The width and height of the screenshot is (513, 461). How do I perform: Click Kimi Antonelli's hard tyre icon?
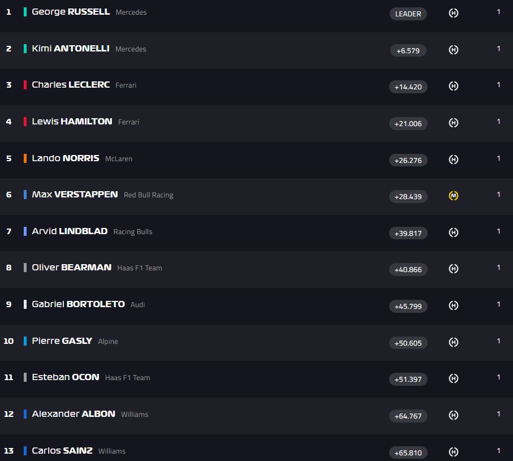coord(453,50)
